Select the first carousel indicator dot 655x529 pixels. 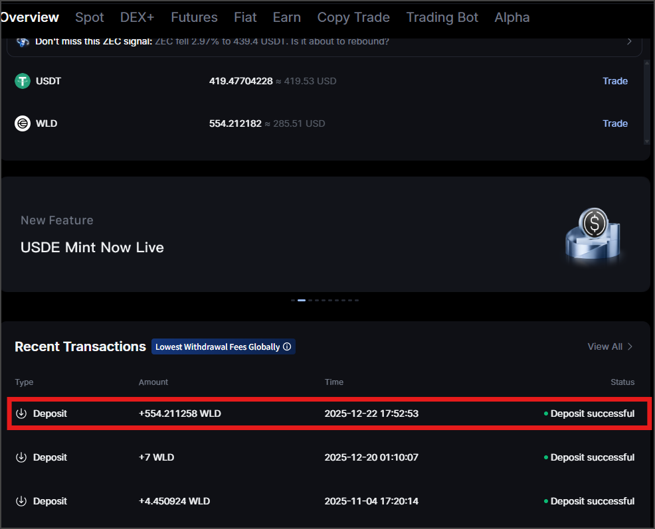(293, 300)
